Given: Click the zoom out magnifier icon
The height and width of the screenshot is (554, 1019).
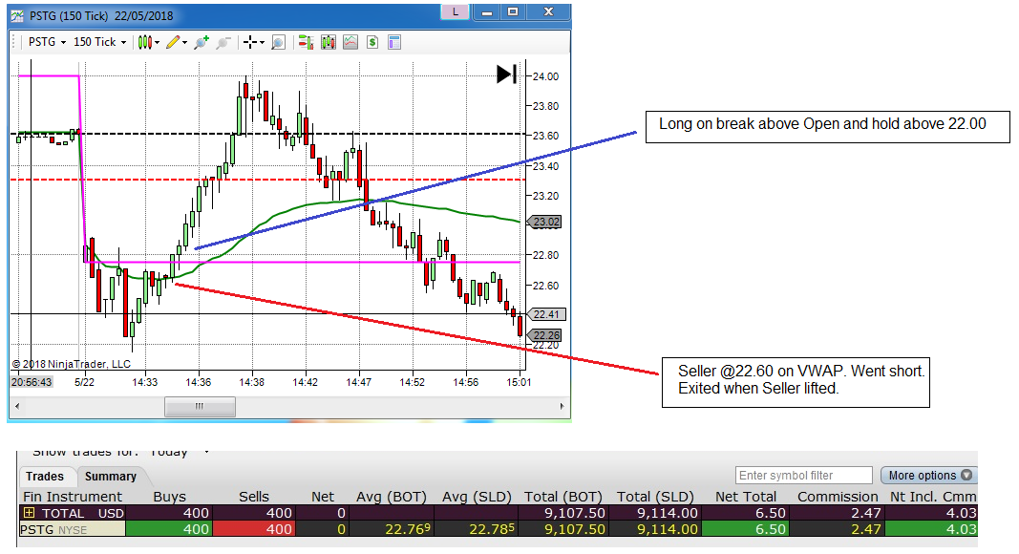Looking at the screenshot, I should point(223,42).
